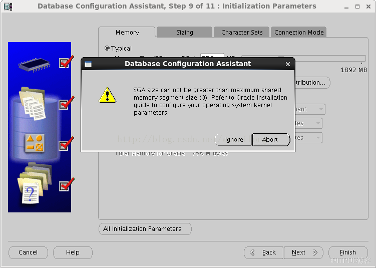Click the Ignore button in the warning dialog
This screenshot has height=268, width=376.
tap(234, 140)
